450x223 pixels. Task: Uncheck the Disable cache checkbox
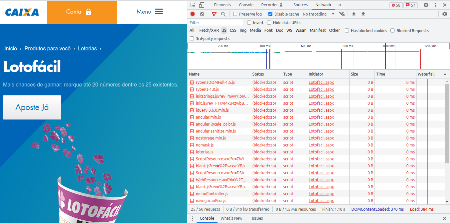(x=270, y=14)
